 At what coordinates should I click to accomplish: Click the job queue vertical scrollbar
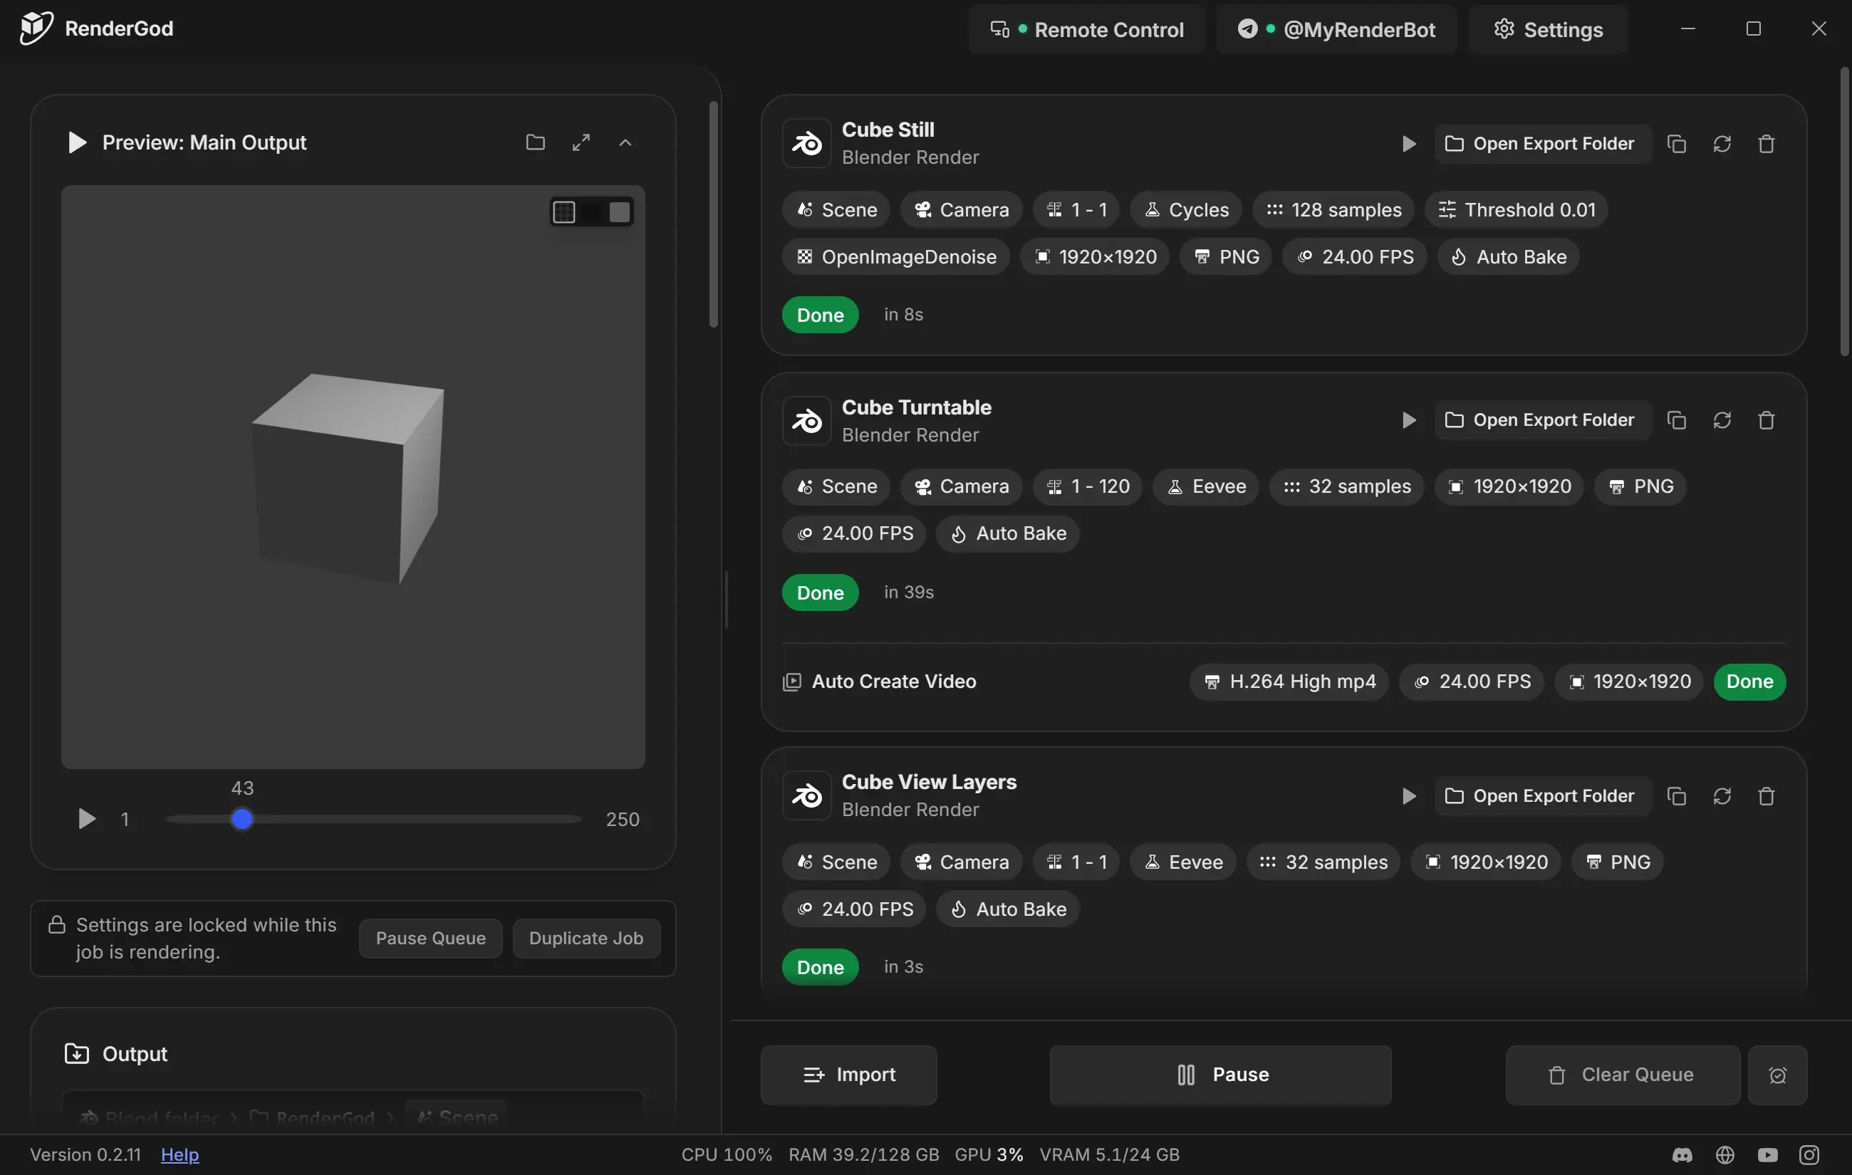pos(1844,211)
